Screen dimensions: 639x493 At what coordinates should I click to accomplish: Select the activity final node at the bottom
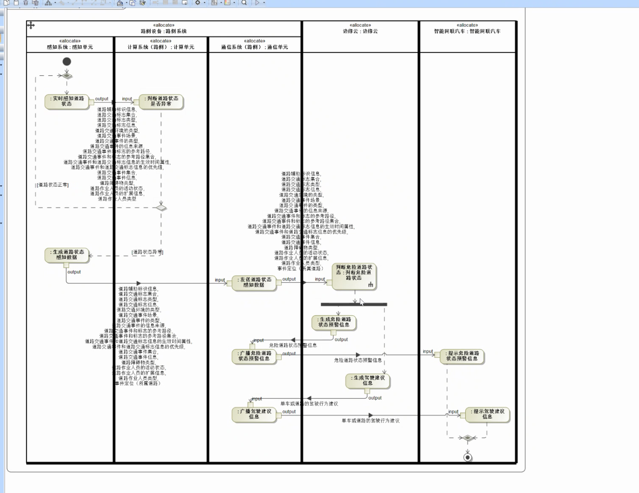click(x=468, y=457)
